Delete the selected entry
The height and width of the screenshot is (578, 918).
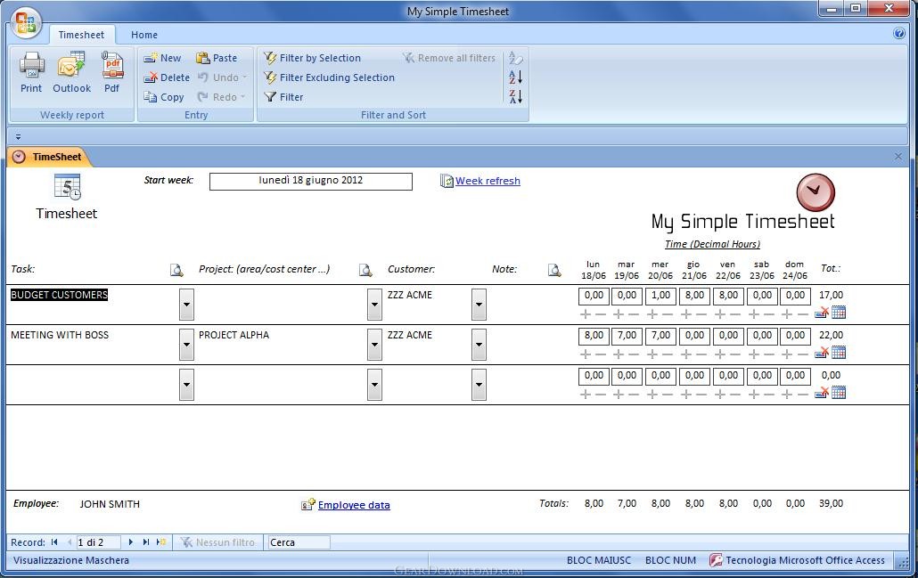pos(167,77)
